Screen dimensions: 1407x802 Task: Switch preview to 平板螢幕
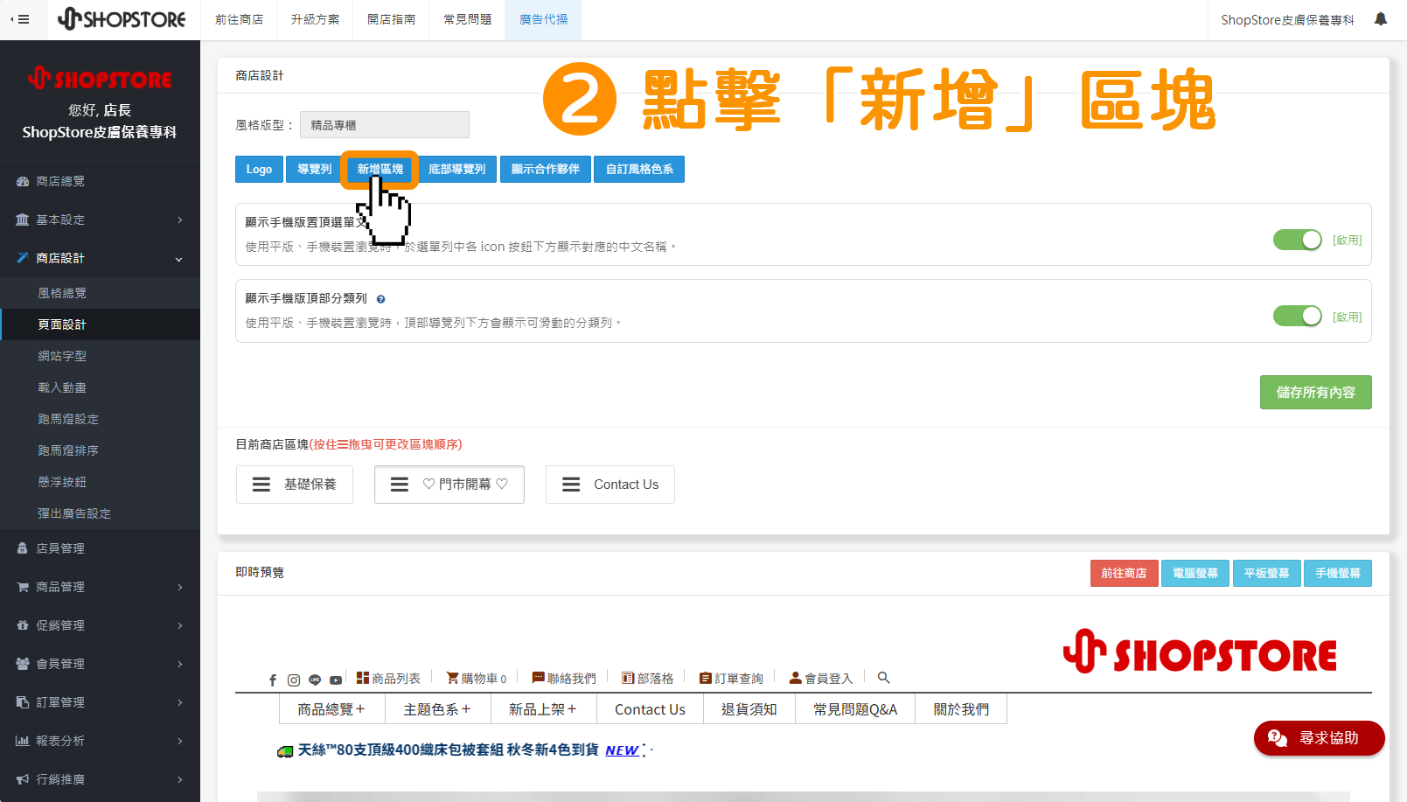[1266, 573]
